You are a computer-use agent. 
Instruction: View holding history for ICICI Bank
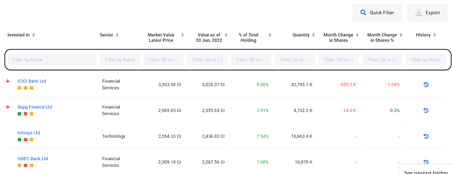(x=426, y=85)
